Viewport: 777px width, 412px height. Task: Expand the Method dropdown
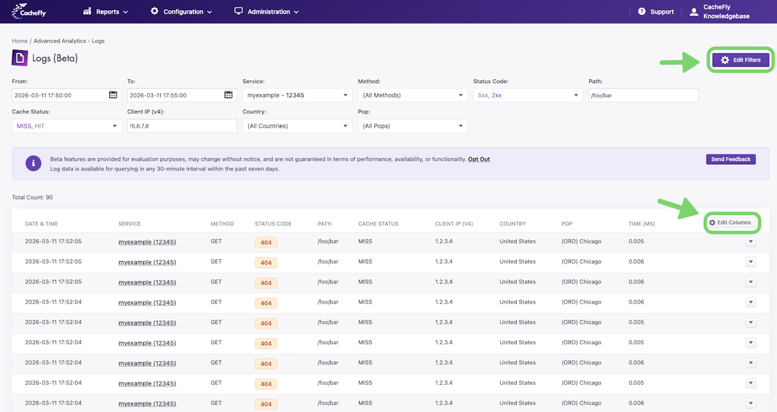click(x=412, y=95)
